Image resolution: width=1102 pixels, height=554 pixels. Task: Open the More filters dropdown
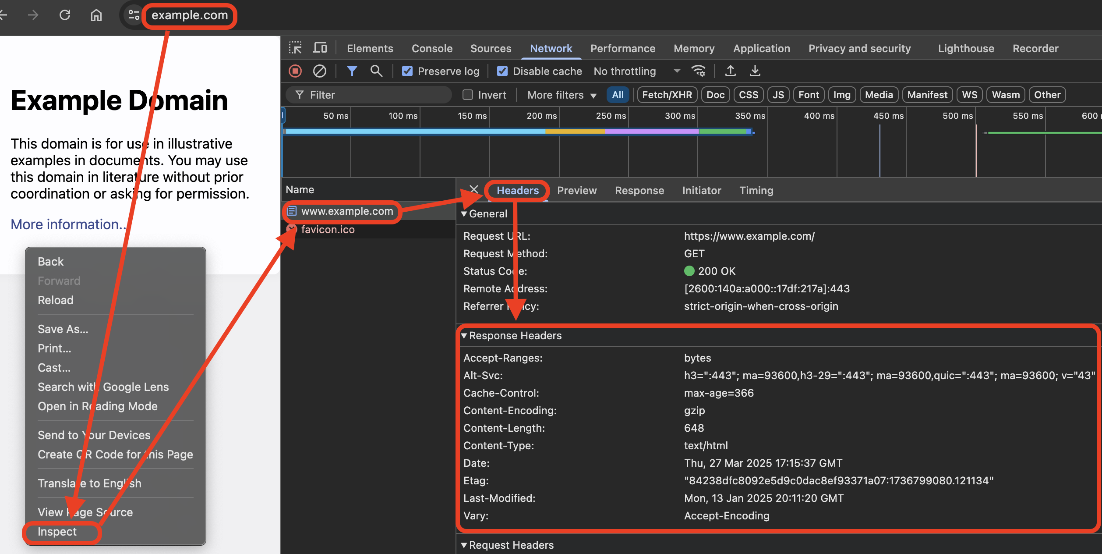(562, 95)
